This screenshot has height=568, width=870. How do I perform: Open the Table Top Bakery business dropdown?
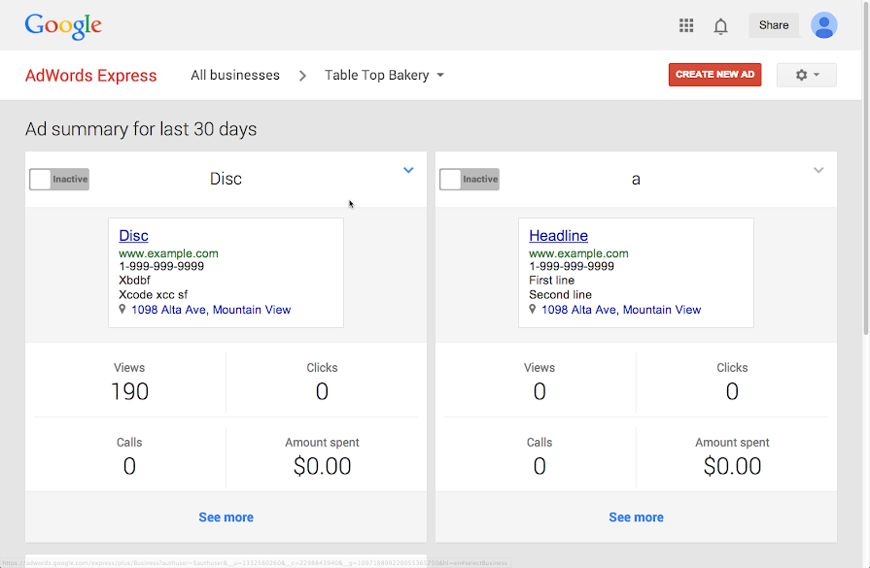(x=384, y=75)
